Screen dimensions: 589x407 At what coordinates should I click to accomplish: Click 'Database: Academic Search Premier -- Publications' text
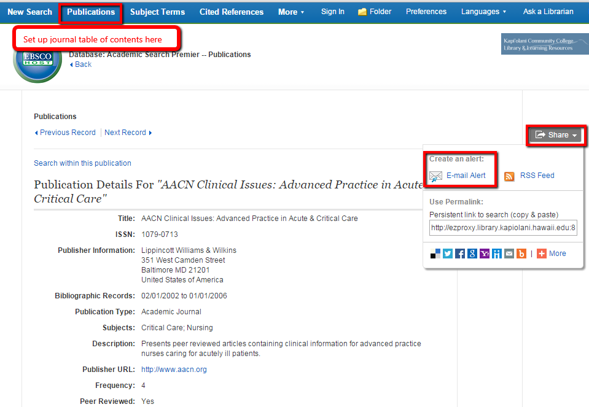[x=160, y=55]
